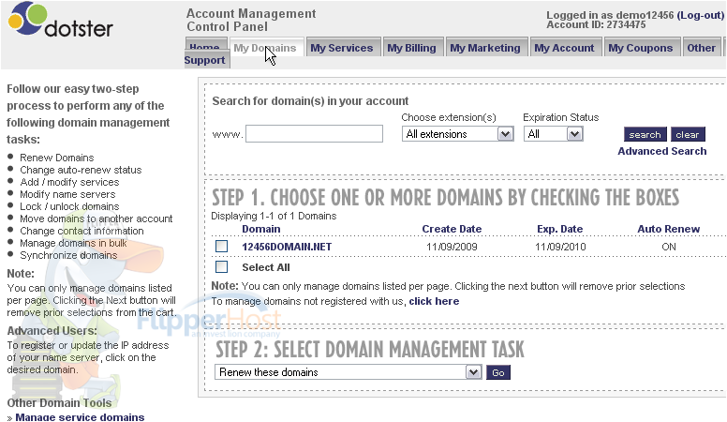Click the 'Account ID: 2734475' text
The height and width of the screenshot is (422, 727).
coord(596,24)
